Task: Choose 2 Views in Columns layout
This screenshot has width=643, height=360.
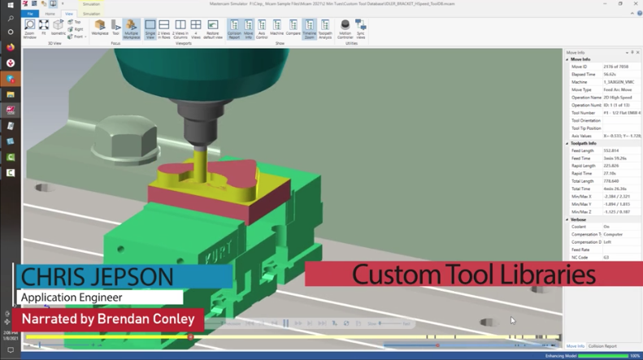Action: click(180, 29)
